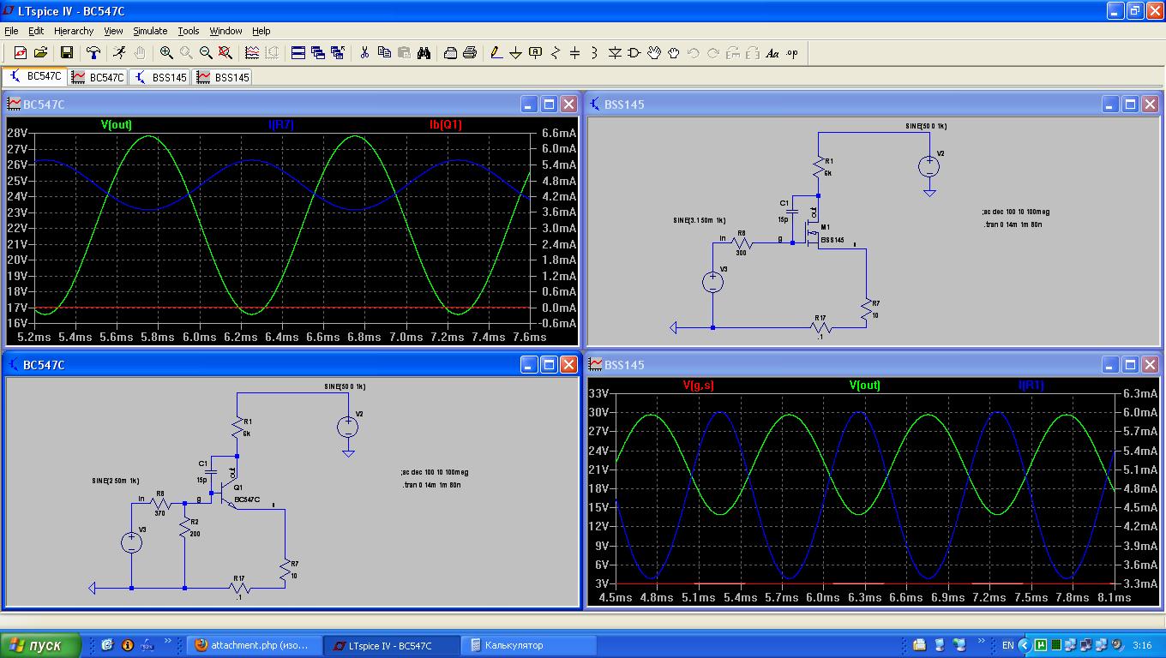Open the View menu
This screenshot has width=1166, height=658.
coord(114,31)
